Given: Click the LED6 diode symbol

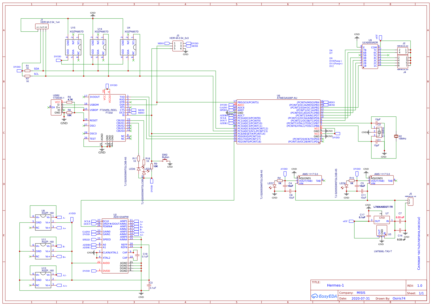Looking at the screenshot, I should point(139,169).
